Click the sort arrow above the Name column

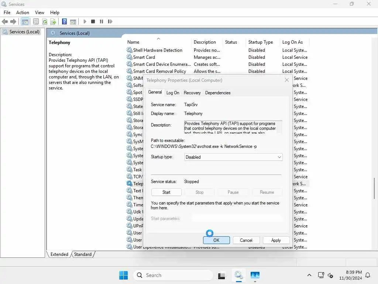coord(158,38)
